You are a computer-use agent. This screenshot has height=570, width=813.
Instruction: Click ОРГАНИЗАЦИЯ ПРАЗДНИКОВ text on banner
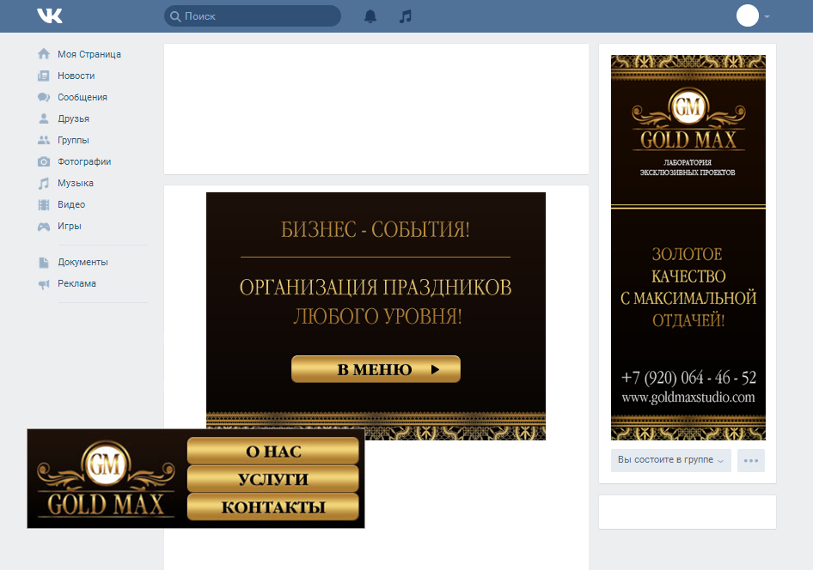376,288
